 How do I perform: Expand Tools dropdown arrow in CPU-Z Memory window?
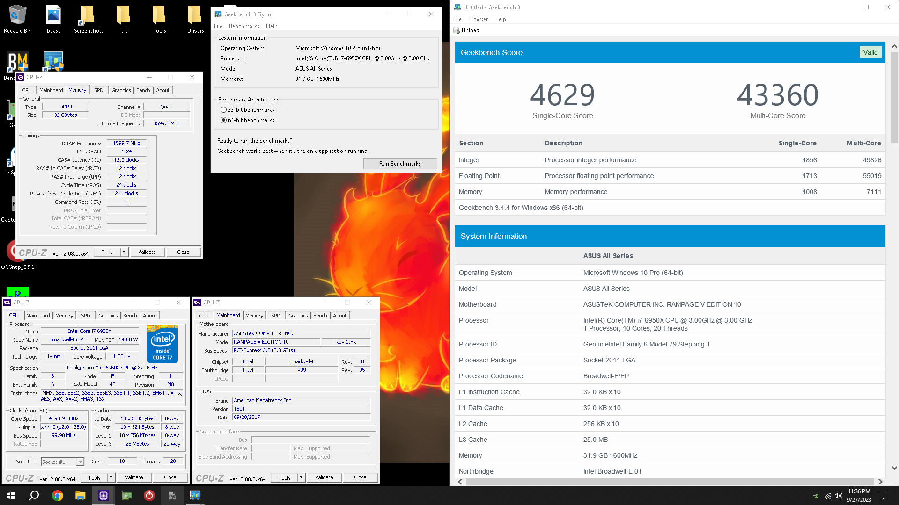pyautogui.click(x=124, y=252)
